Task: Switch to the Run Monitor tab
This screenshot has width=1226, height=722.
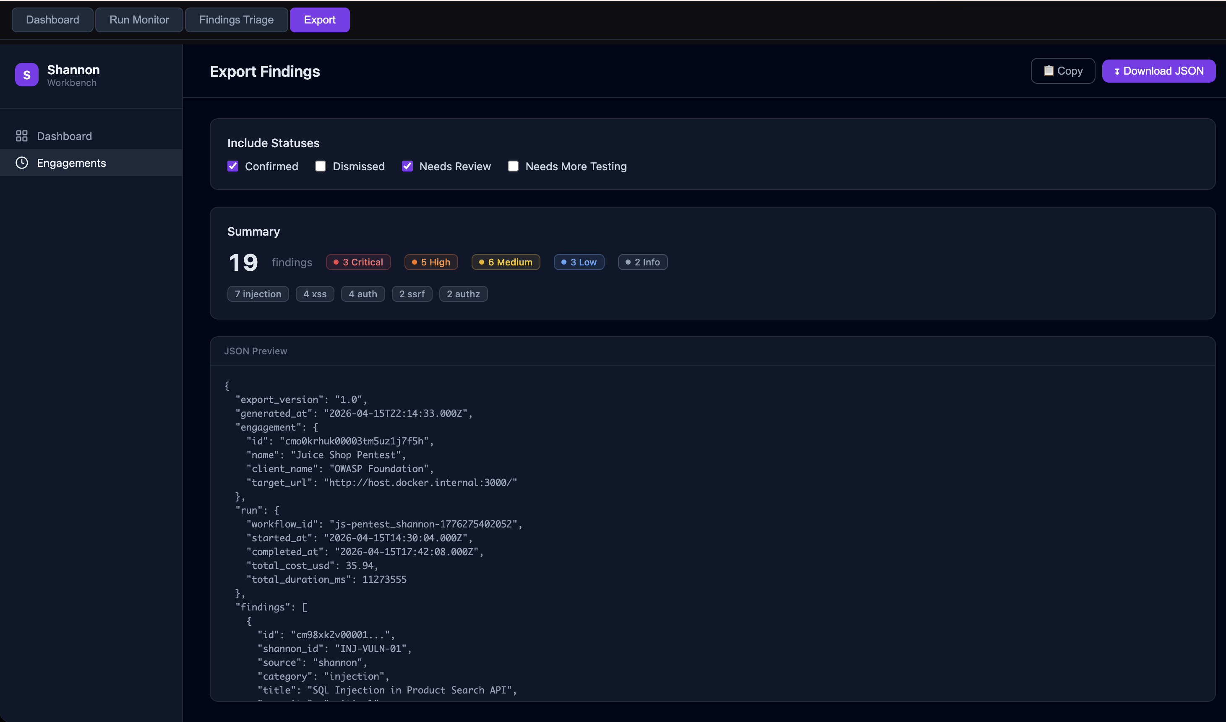Action: pos(139,20)
